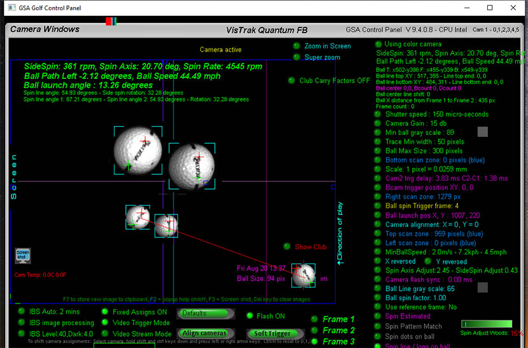Select Frame 2

(x=314, y=330)
